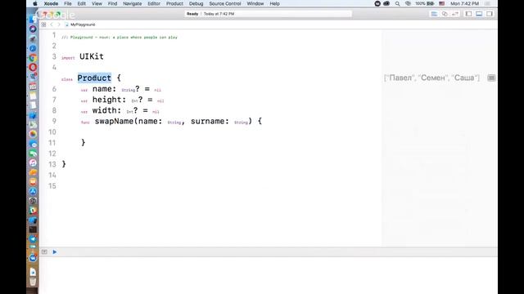Click the surname parameter on line 9
524x294 pixels.
point(207,122)
